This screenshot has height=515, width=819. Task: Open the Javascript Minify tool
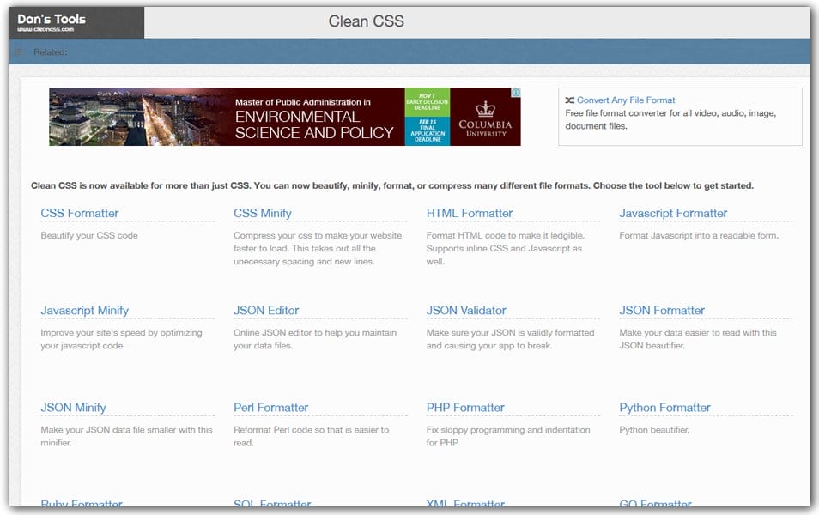click(85, 310)
